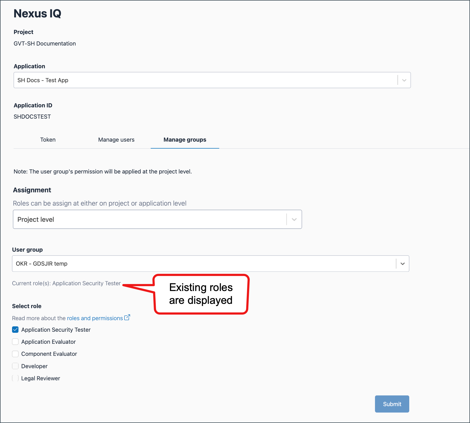Select the Manage groups tab
This screenshot has height=423, width=470.
click(x=185, y=140)
